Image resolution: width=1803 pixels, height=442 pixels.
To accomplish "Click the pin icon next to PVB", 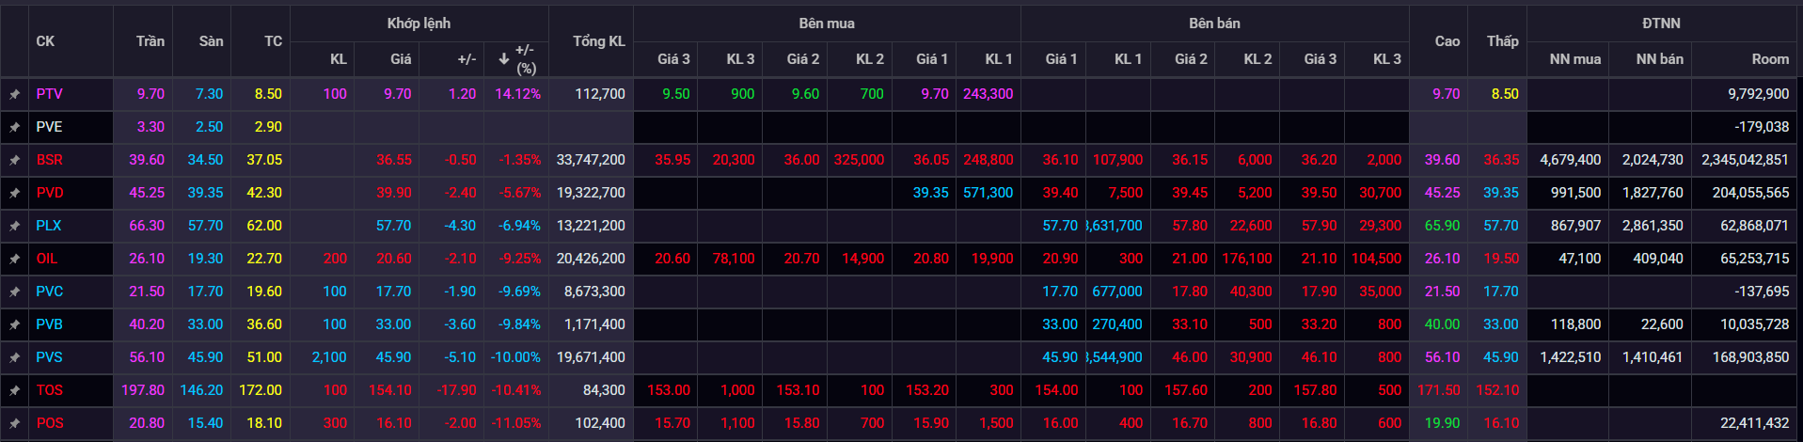I will coord(15,324).
